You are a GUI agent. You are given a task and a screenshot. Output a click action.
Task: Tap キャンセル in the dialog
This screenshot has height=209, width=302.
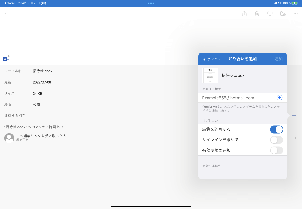pos(212,59)
